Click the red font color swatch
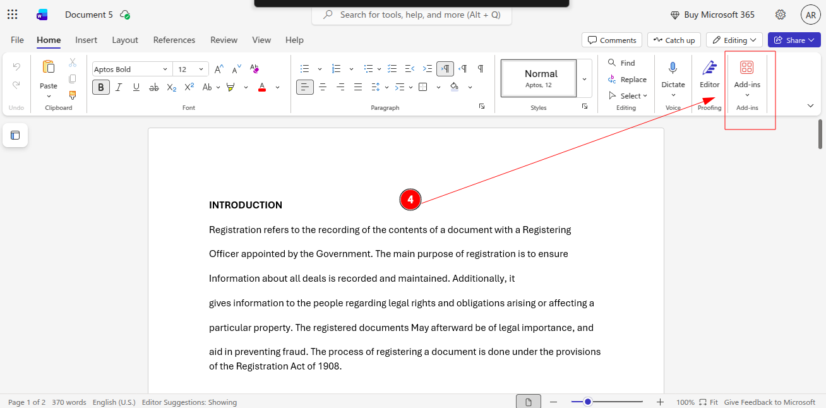The height and width of the screenshot is (408, 826). [262, 87]
